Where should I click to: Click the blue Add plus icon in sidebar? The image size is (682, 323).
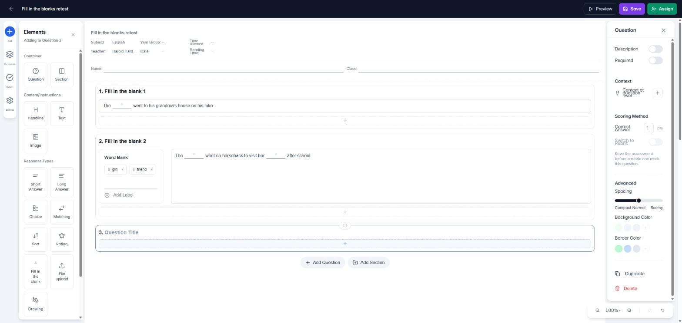tap(10, 32)
